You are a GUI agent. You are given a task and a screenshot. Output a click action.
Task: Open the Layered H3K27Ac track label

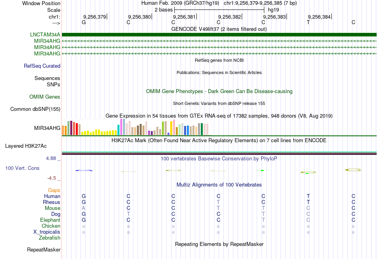click(26, 146)
